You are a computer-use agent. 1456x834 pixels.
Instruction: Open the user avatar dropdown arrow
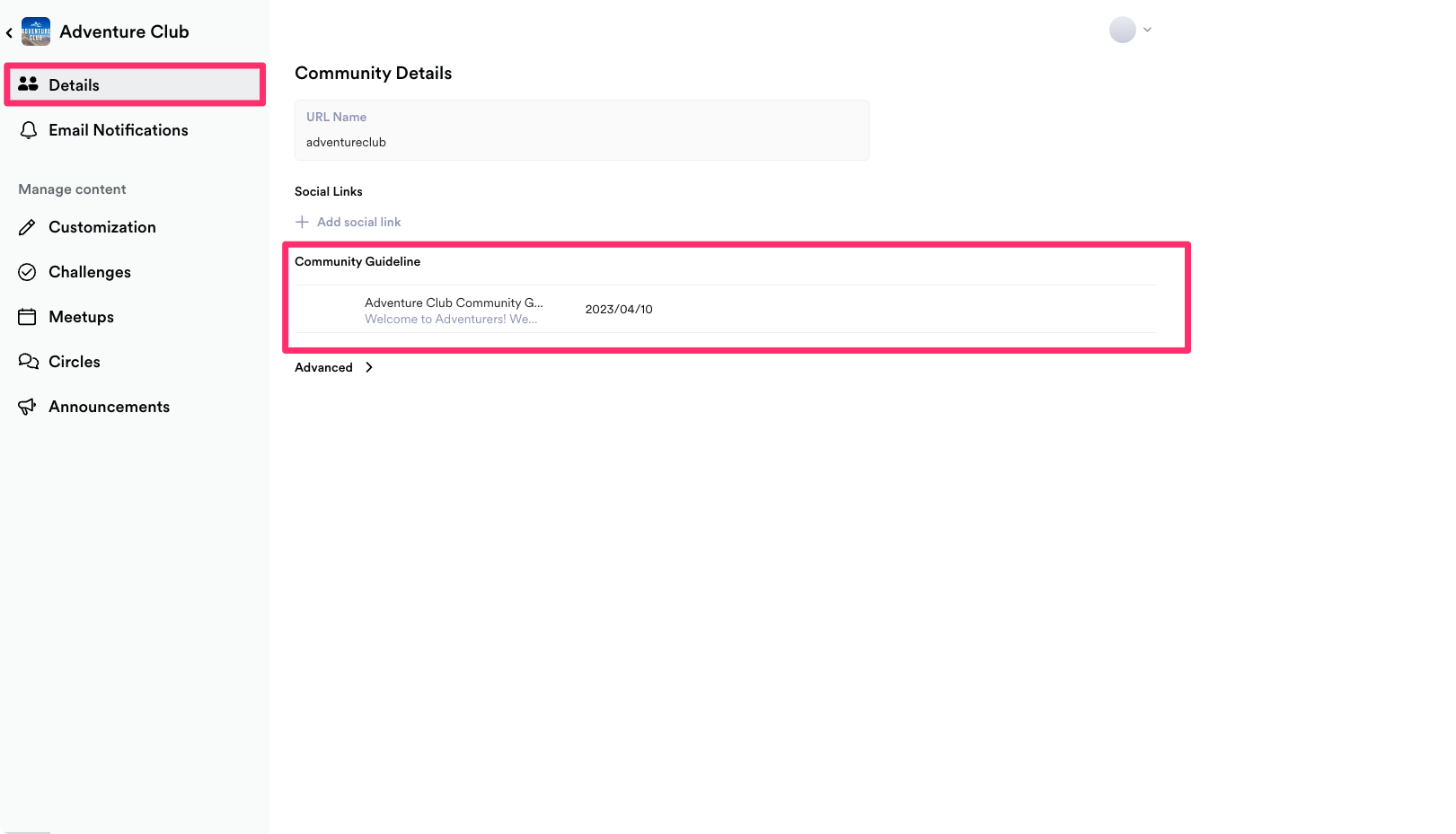pos(1147,30)
